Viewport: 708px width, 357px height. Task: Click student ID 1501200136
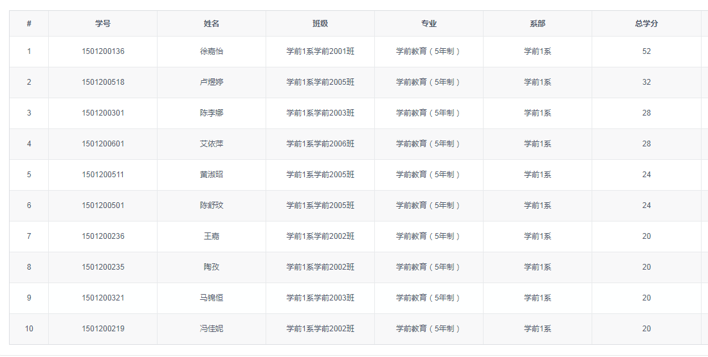coord(103,51)
